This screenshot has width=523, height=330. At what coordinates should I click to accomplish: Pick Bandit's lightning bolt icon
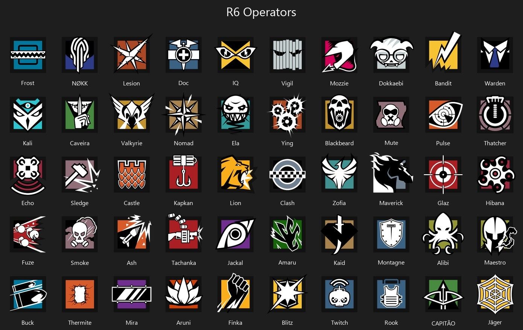click(443, 53)
